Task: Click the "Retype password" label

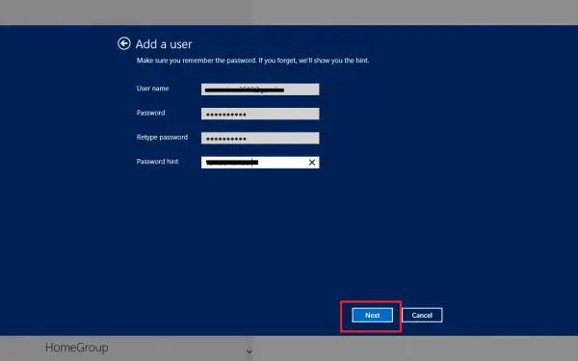Action: tap(162, 137)
